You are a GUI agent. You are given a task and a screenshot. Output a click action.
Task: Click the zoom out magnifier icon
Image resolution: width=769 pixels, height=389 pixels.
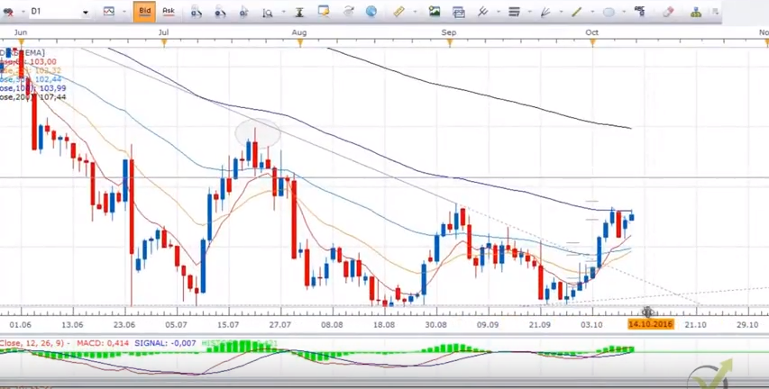point(220,12)
